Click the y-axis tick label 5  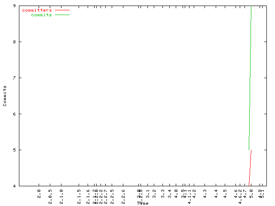point(15,150)
